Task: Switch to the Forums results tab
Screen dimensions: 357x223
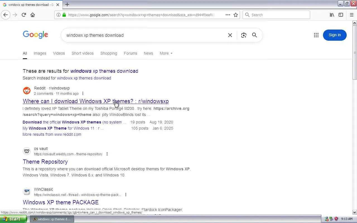Action: point(131,53)
